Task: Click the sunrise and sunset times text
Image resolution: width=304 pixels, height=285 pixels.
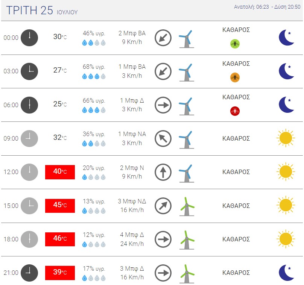Action: [267, 7]
